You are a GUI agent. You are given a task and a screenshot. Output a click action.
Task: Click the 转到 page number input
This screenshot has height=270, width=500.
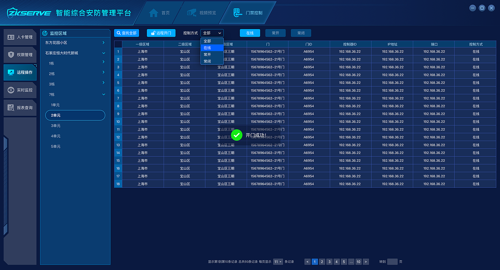[x=392, y=262]
